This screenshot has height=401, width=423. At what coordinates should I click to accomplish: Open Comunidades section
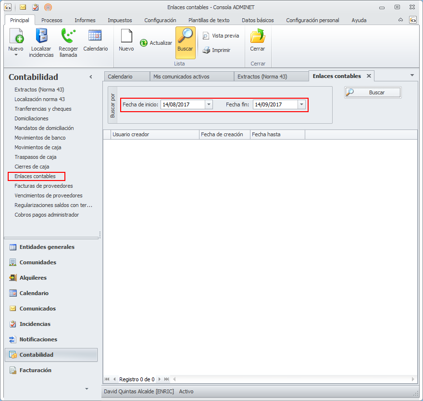click(51, 262)
